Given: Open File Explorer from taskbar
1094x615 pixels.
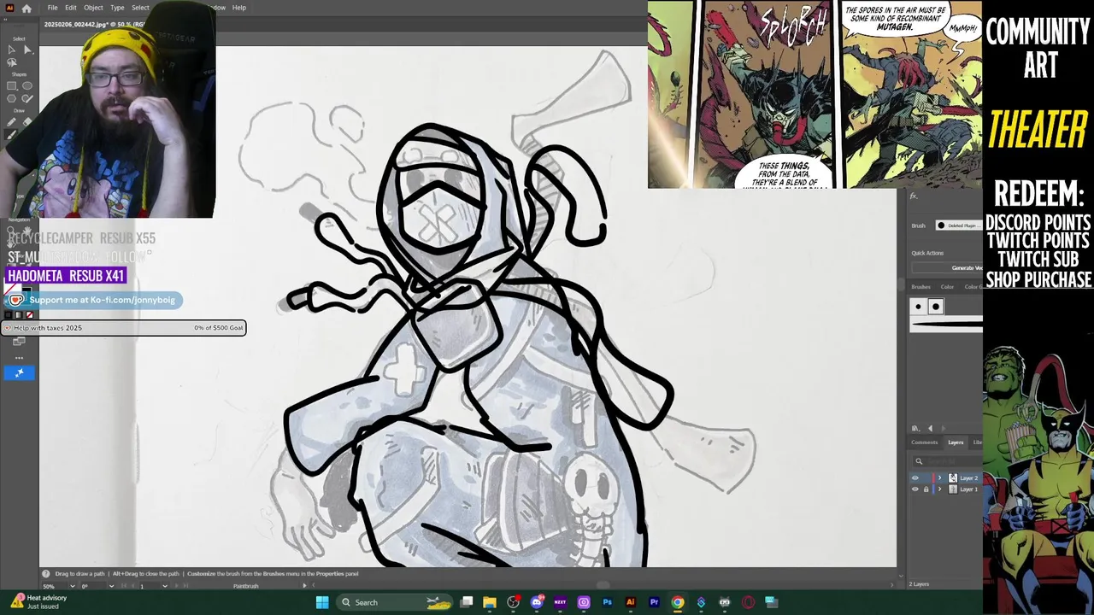Looking at the screenshot, I should click(490, 602).
